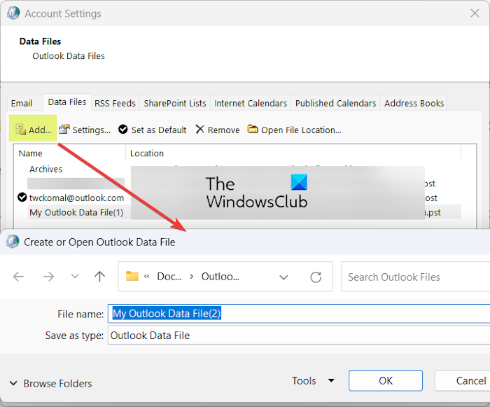Click the Add data file button
This screenshot has height=407, width=490.
[34, 130]
